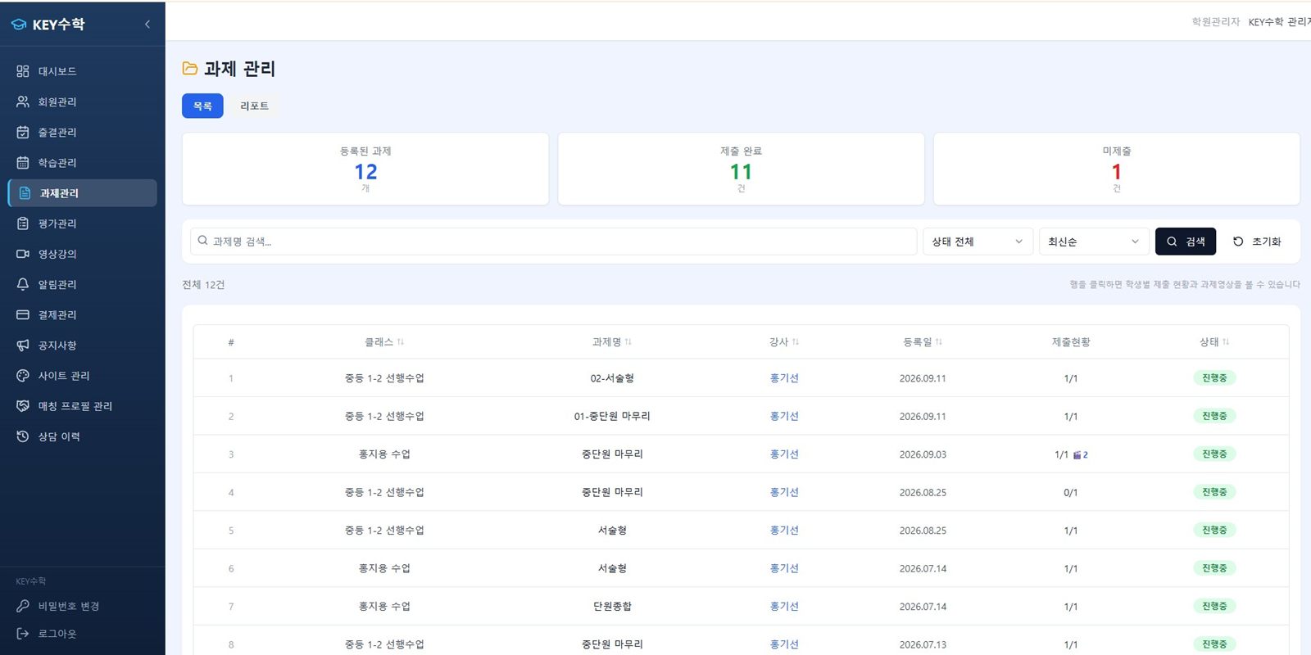Image resolution: width=1311 pixels, height=655 pixels.
Task: Click the 결제관리 card icon
Action: tap(23, 314)
